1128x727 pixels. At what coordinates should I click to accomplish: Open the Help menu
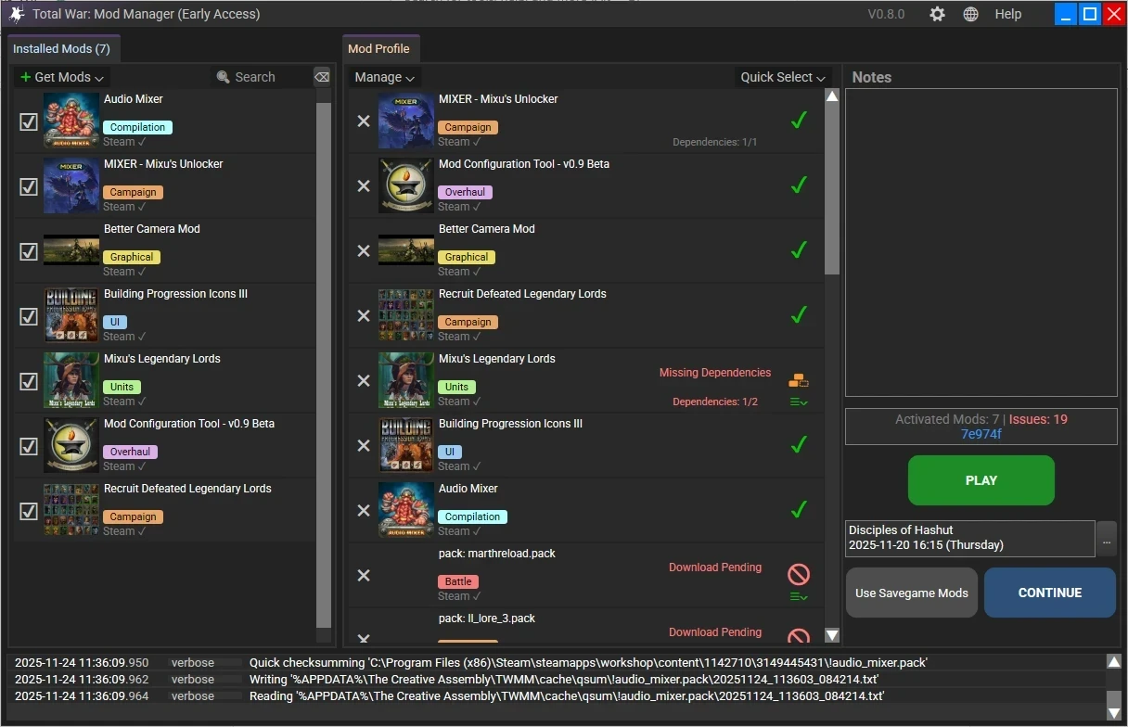[x=1007, y=14]
